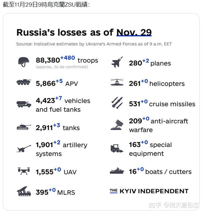Viewport: 204px width, 214px height.
Task: Click the MLRS rocket launcher icon
Action: [x=24, y=191]
